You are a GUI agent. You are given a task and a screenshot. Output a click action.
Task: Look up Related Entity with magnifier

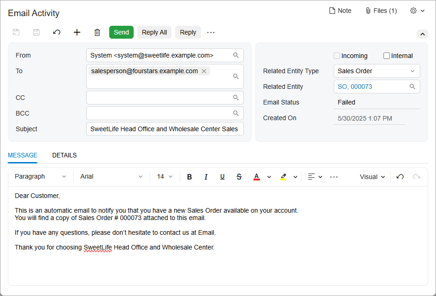[x=412, y=87]
